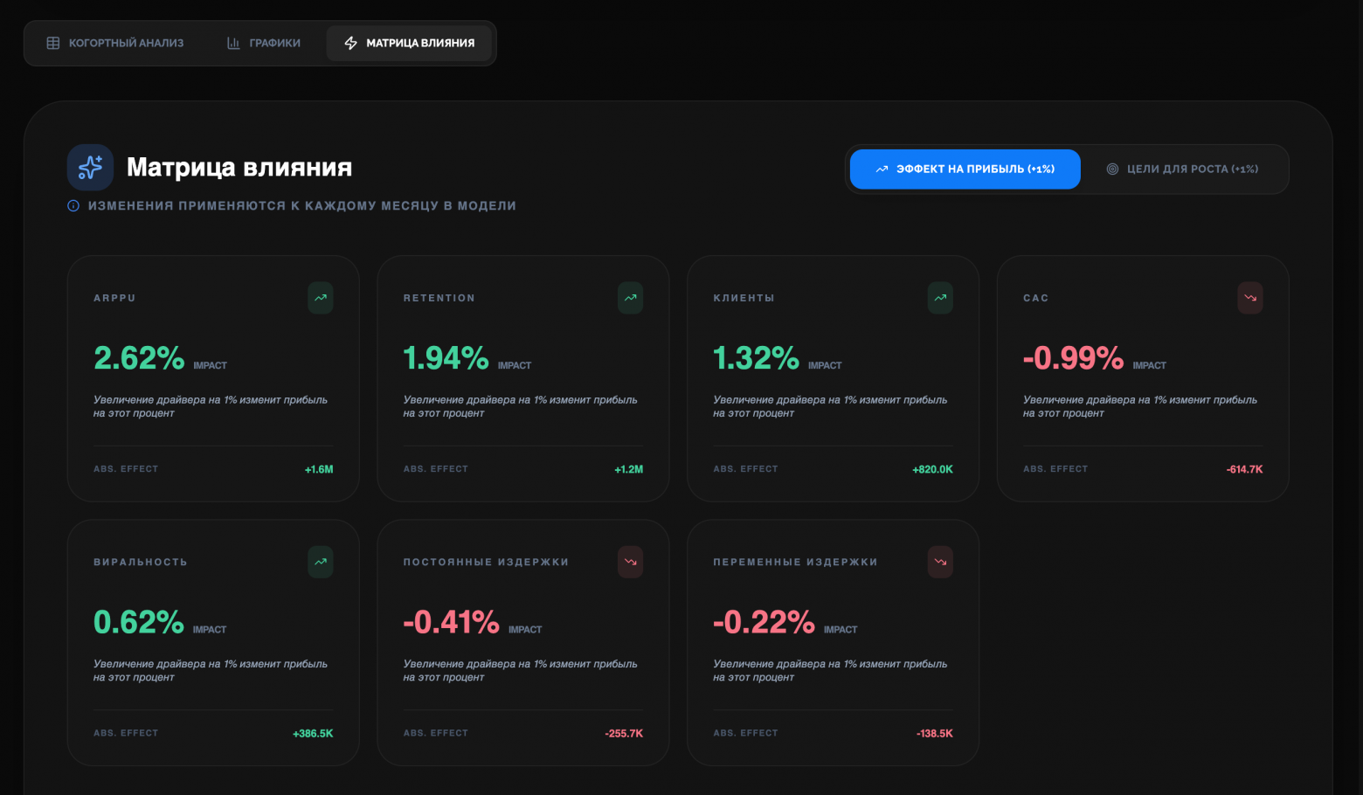Switch to the Когортный анализ tab
The image size is (1363, 795).
coord(115,43)
